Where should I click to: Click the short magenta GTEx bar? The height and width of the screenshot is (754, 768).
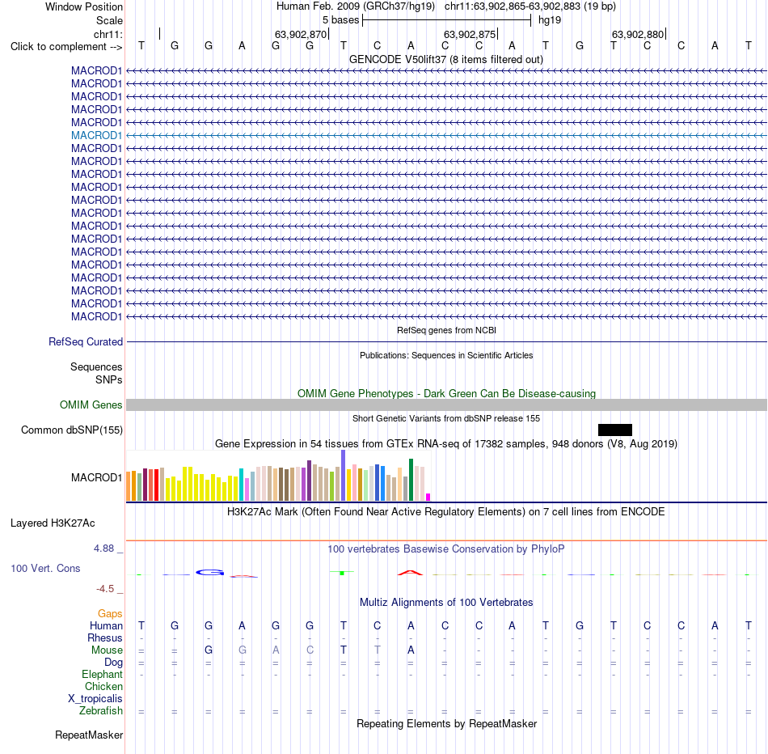click(x=428, y=497)
